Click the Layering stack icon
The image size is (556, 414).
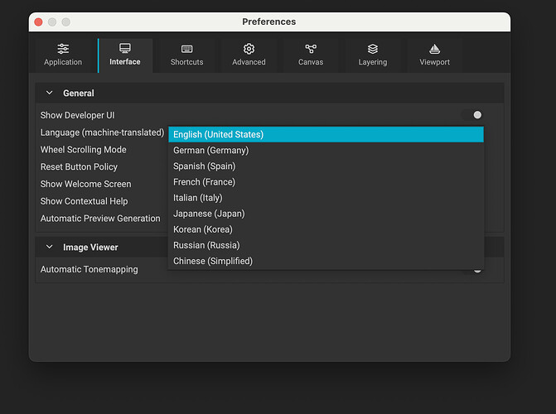373,49
